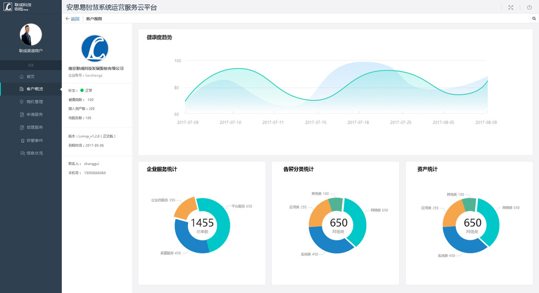Click the orange 应用类 segment in 告警分类统计
The height and width of the screenshot is (293, 539).
pos(318,215)
